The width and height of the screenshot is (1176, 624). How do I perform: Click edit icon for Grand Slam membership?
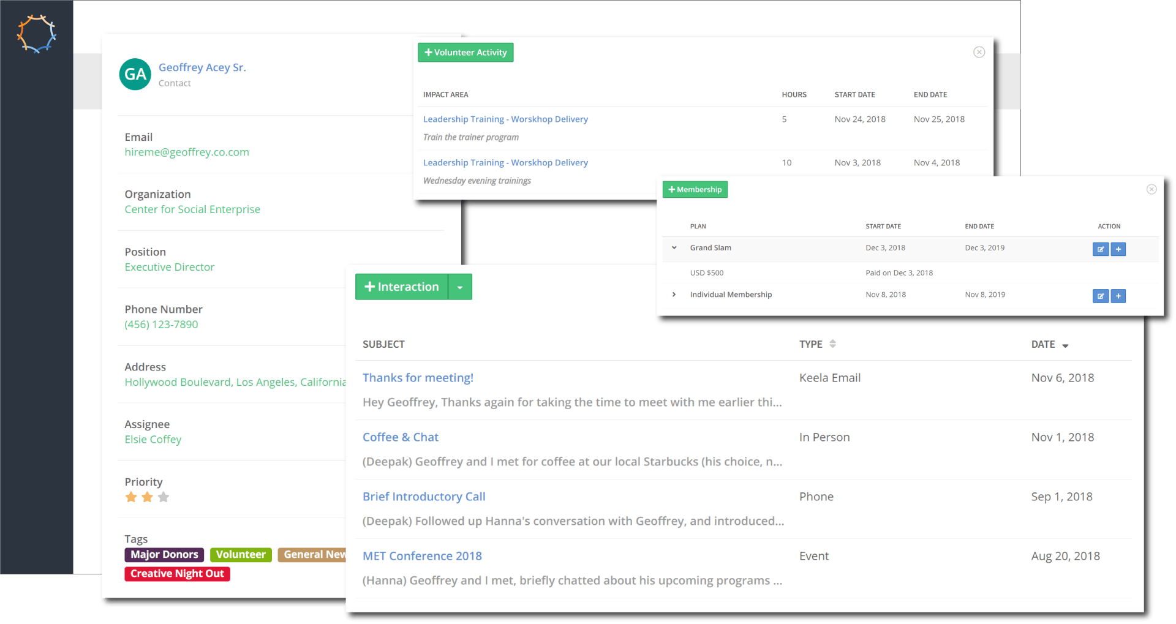pyautogui.click(x=1100, y=249)
